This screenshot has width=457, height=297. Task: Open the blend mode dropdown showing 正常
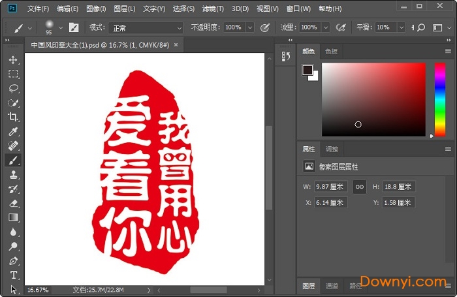click(x=146, y=27)
